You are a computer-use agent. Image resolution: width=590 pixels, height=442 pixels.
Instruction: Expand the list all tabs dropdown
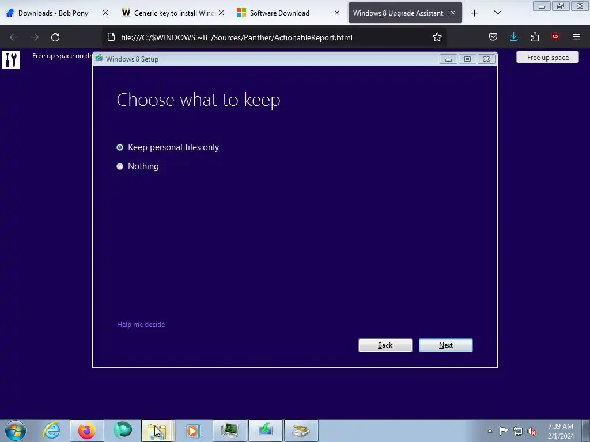pos(497,13)
